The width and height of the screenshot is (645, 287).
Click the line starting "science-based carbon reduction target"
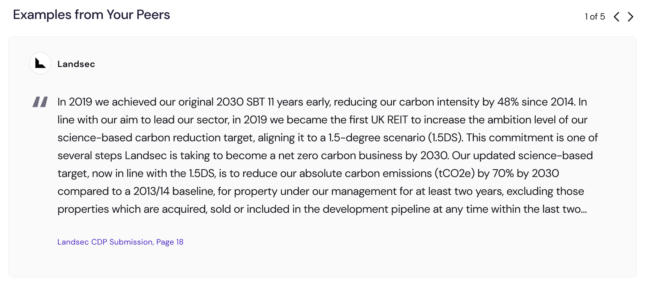328,138
